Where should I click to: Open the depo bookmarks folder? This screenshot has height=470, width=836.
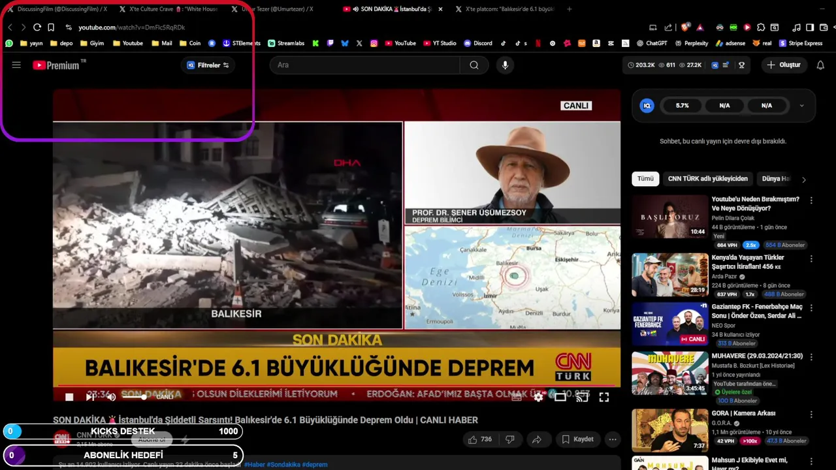tap(61, 43)
